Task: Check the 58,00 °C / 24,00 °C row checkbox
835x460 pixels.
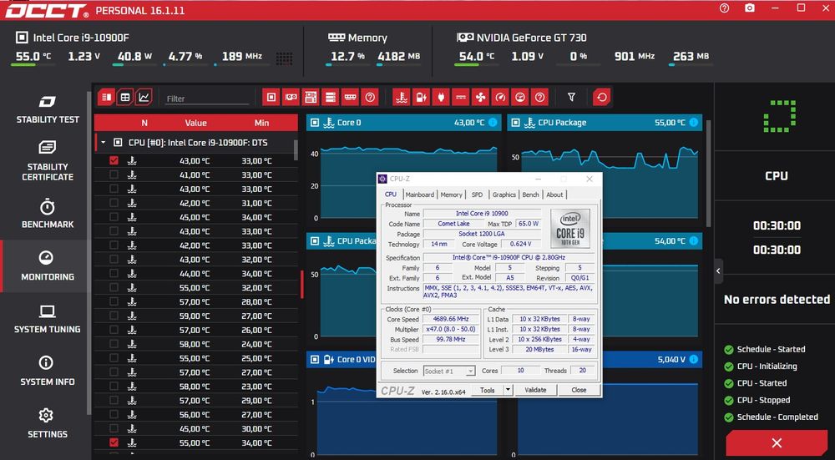Action: [x=114, y=344]
